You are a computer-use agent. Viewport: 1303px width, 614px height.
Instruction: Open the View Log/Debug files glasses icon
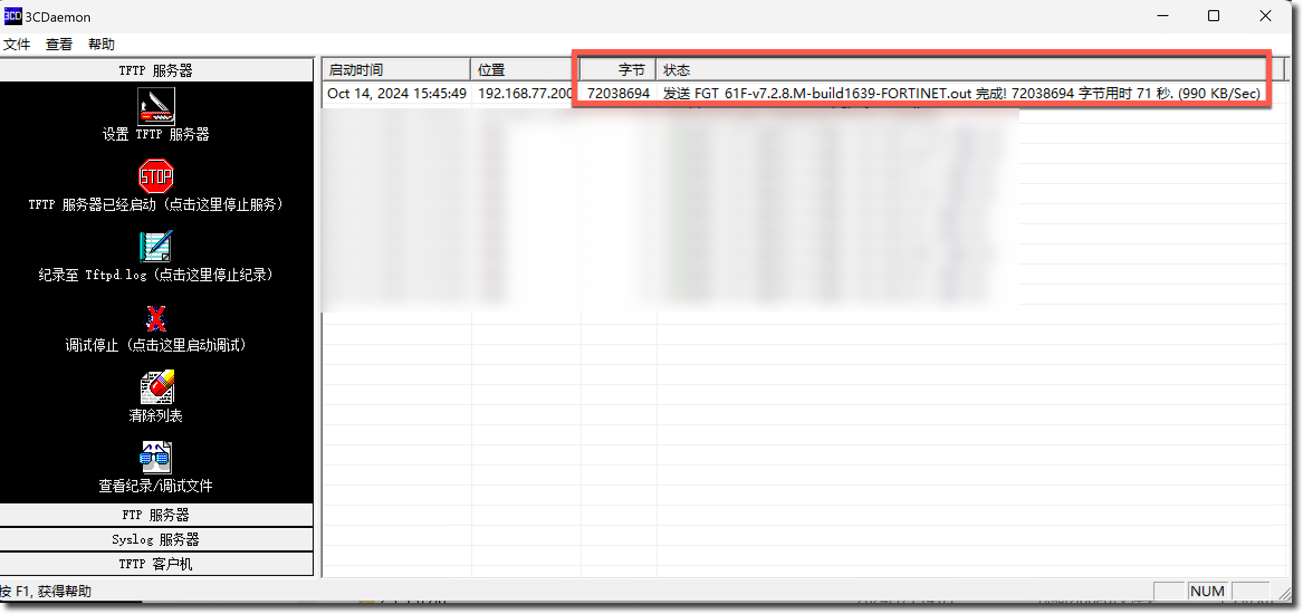coord(156,457)
